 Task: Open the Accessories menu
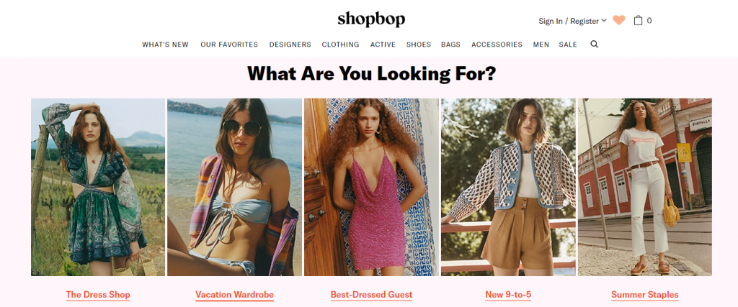point(497,45)
